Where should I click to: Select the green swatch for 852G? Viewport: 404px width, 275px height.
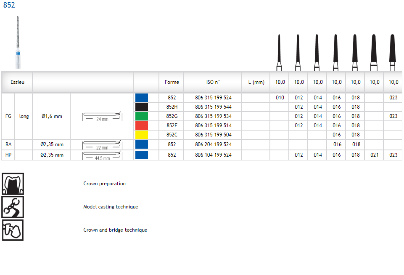tap(142, 116)
